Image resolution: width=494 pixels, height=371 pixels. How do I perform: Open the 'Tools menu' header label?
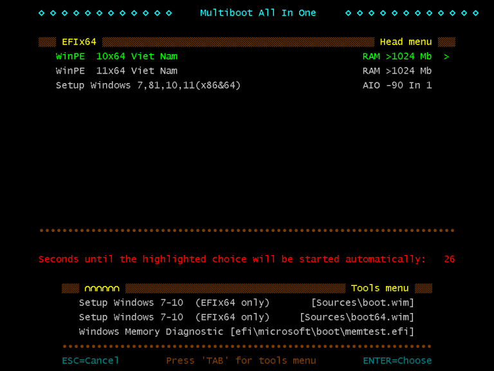[x=380, y=288]
